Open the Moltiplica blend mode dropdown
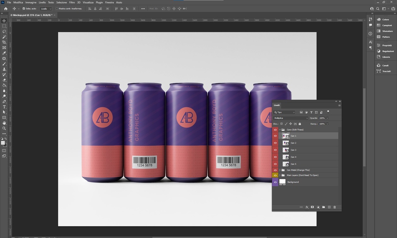 [291, 118]
